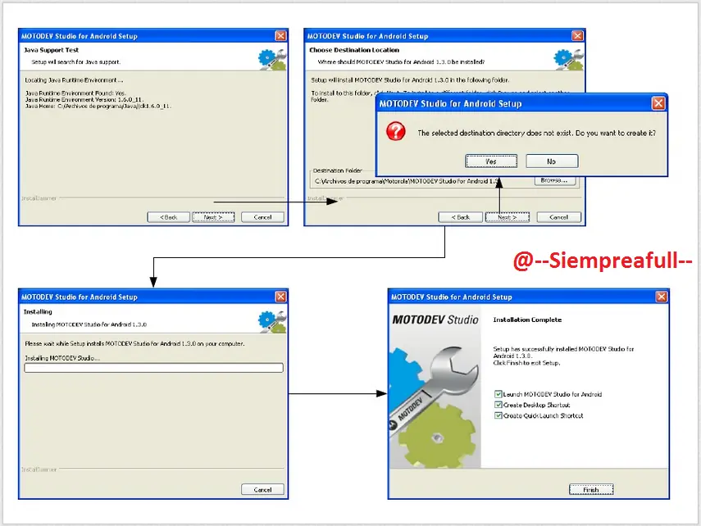
Task: Click Next in Java Support Test window
Action: (x=213, y=217)
